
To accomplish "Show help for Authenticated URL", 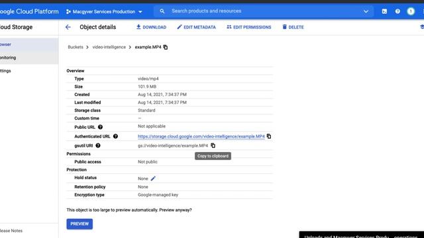I will tap(115, 136).
